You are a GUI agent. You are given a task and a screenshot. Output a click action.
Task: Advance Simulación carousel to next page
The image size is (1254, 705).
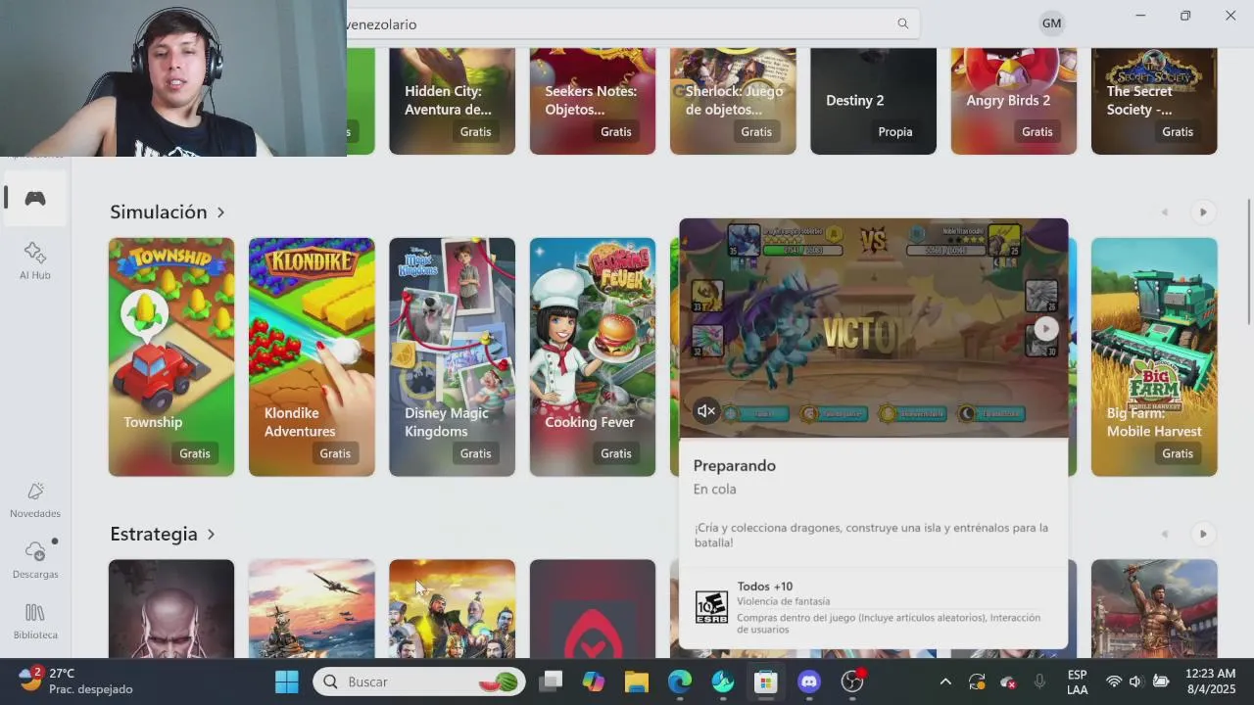[x=1203, y=211]
